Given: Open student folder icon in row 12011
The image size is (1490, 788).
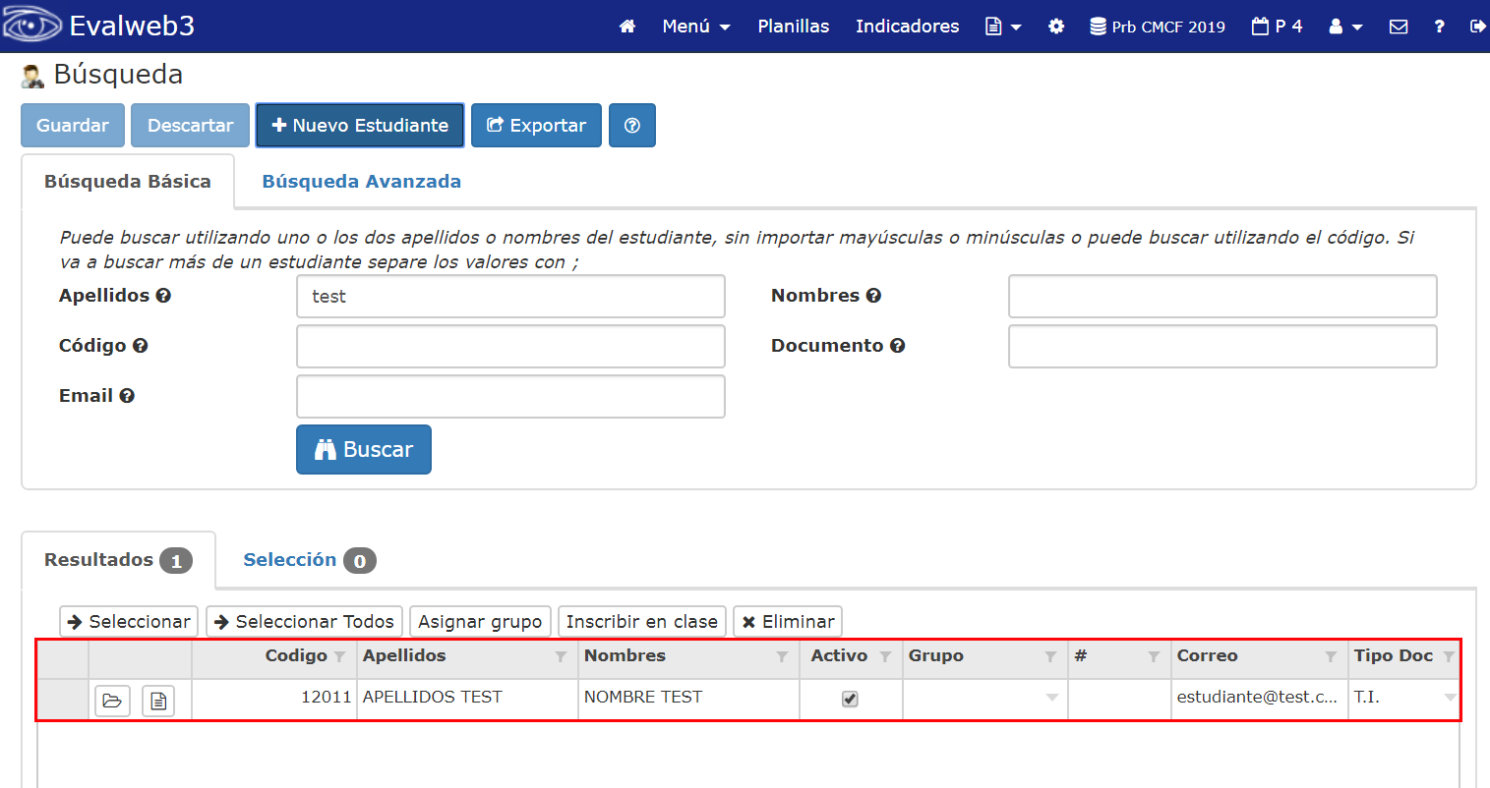Looking at the screenshot, I should (112, 701).
